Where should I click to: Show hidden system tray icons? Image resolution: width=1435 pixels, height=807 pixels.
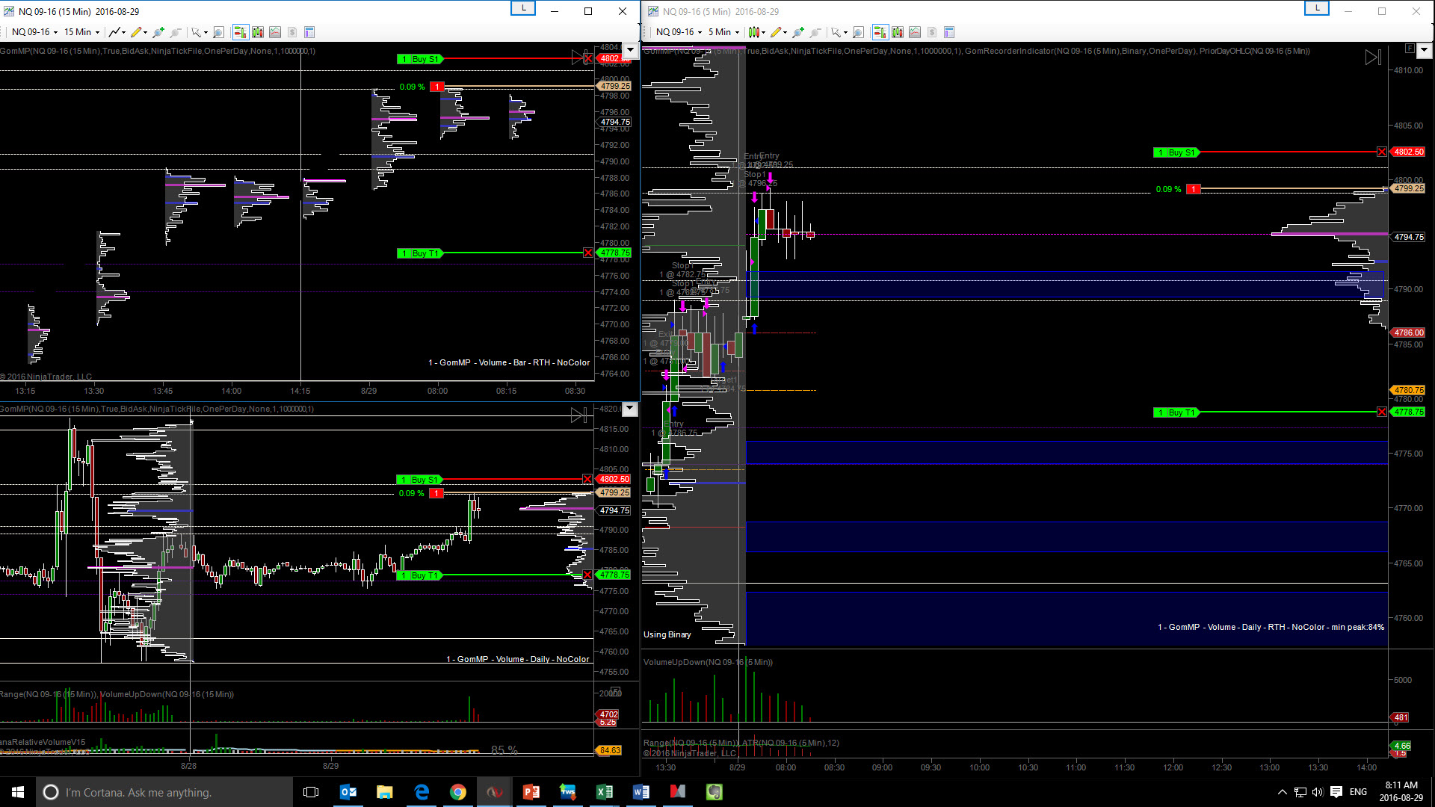coord(1283,792)
